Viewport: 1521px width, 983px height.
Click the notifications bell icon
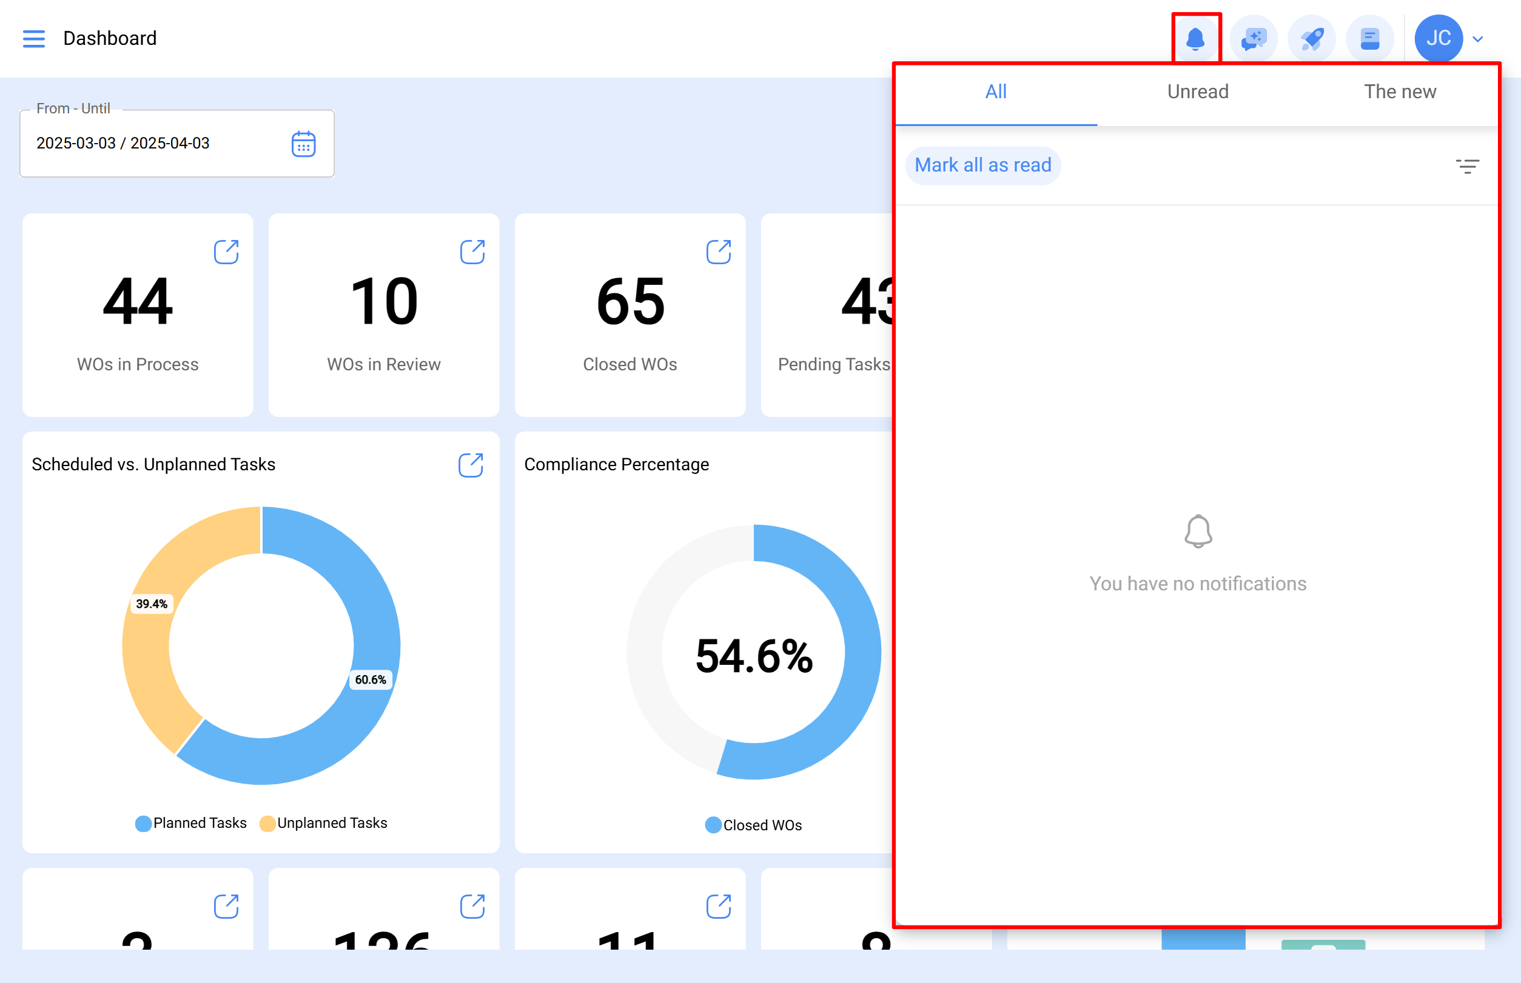click(1195, 38)
